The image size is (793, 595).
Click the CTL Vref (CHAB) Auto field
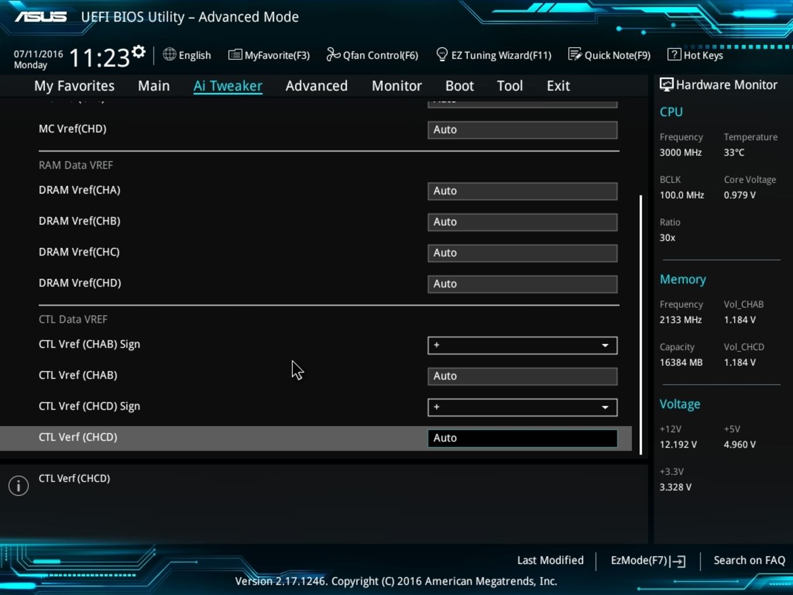tap(522, 376)
